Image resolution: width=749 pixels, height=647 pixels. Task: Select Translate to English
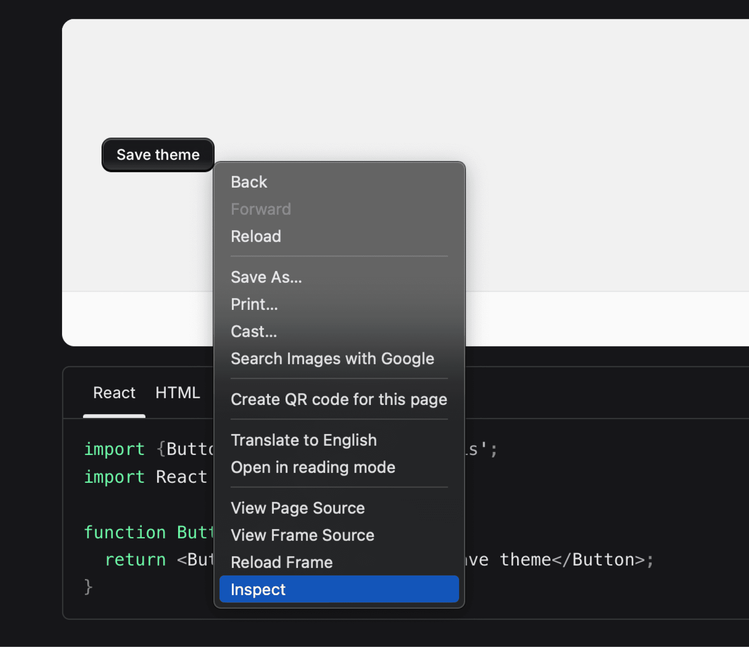pos(304,440)
